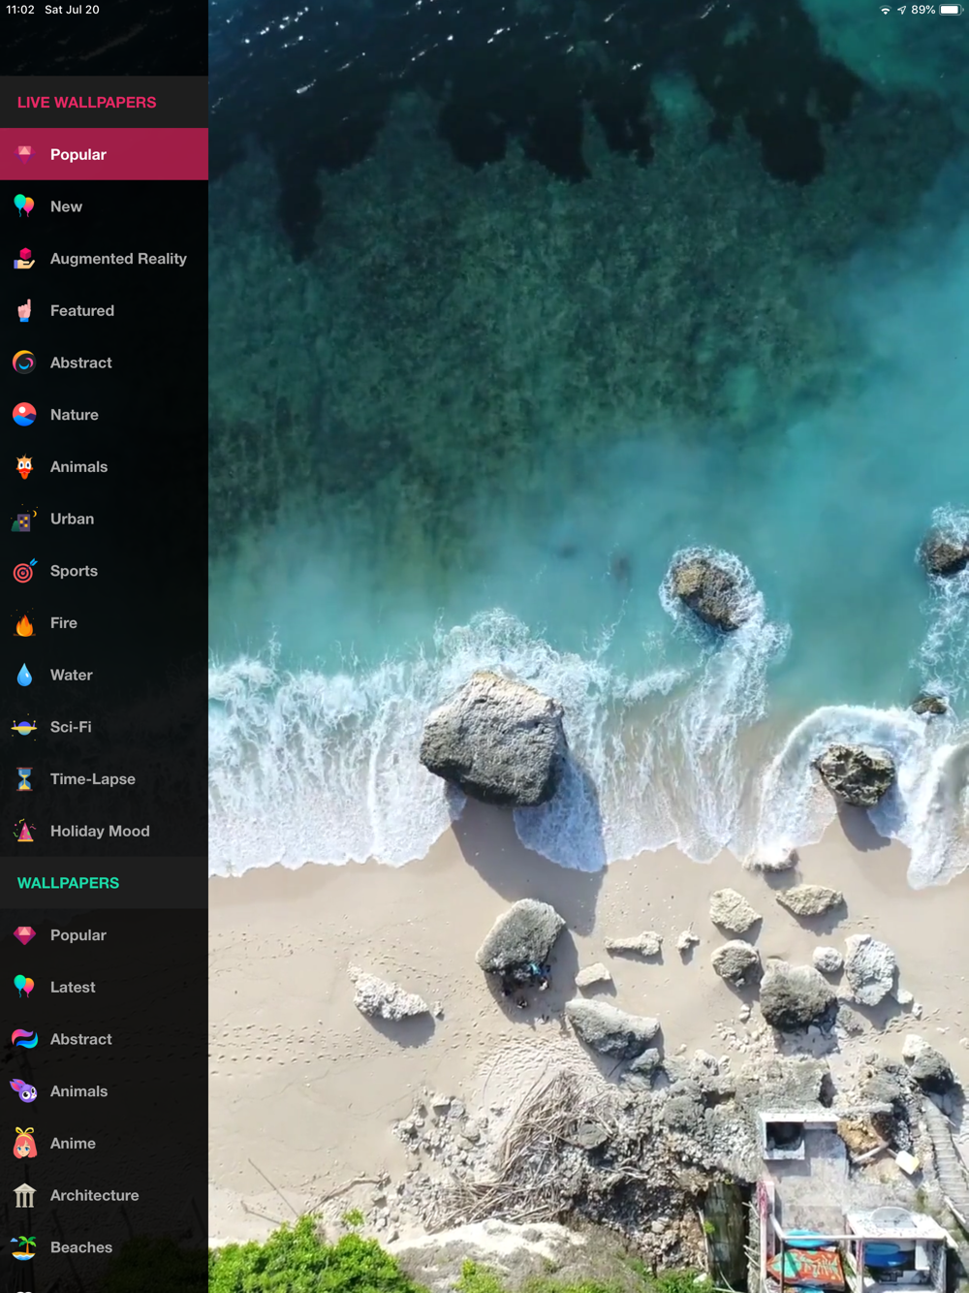Viewport: 969px width, 1293px height.
Task: Click the fox icon beside Live Animals
Action: click(24, 466)
